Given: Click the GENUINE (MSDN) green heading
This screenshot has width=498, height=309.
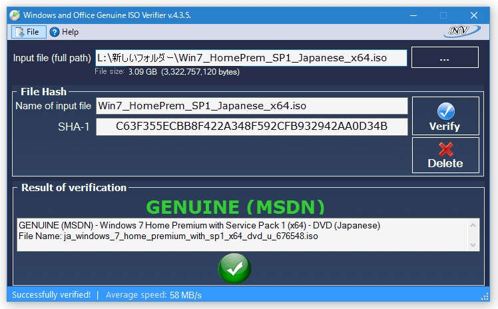Looking at the screenshot, I should 236,207.
